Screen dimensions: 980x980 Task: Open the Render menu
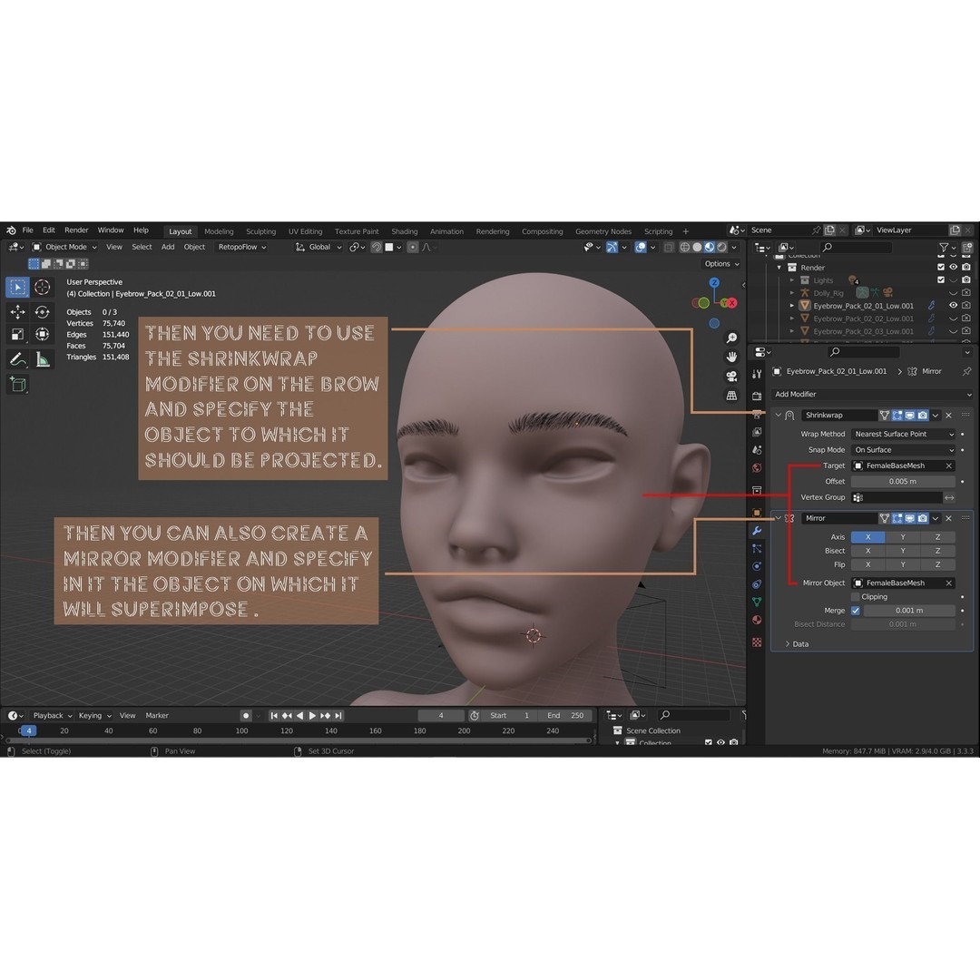pos(76,230)
